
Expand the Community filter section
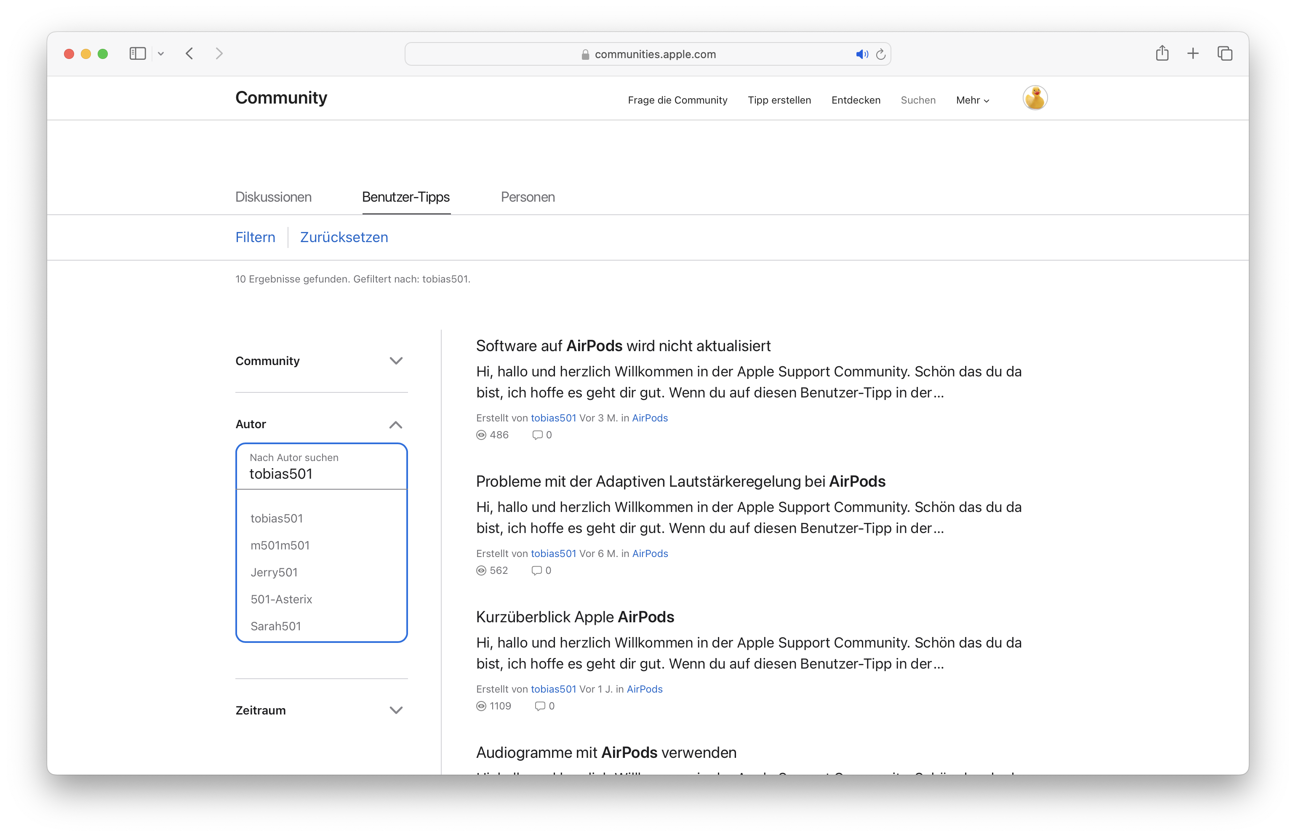coord(396,361)
